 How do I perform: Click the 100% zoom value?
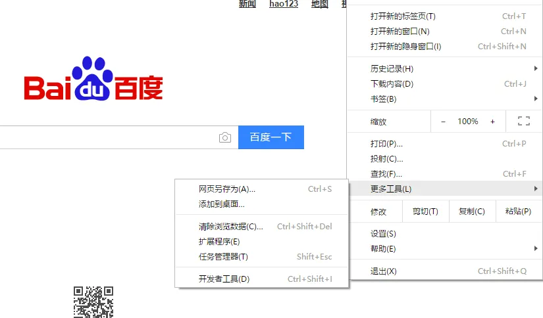pyautogui.click(x=467, y=122)
